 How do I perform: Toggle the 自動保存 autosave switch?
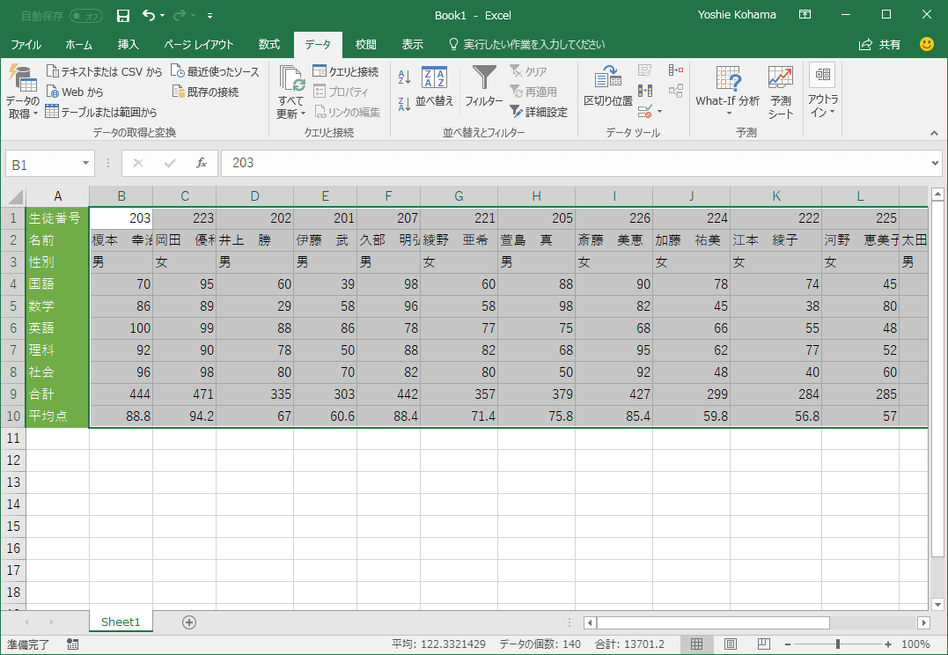click(x=85, y=16)
